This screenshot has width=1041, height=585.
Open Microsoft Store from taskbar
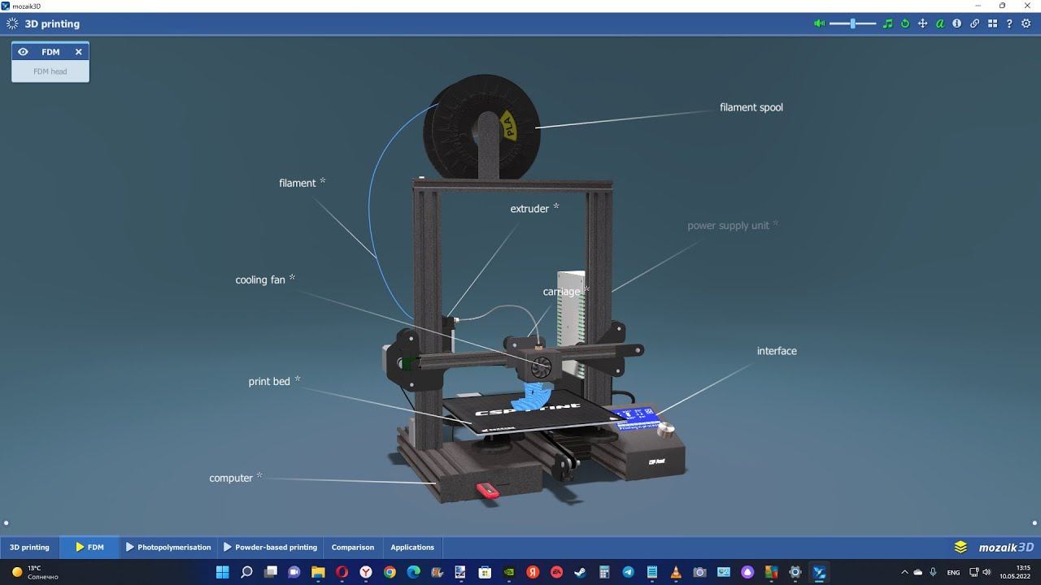point(485,572)
